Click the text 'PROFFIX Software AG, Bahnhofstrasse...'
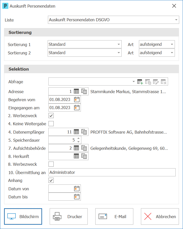The image size is (183, 229). click(x=129, y=132)
